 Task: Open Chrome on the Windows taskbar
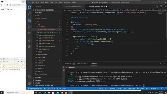(x=62, y=93)
